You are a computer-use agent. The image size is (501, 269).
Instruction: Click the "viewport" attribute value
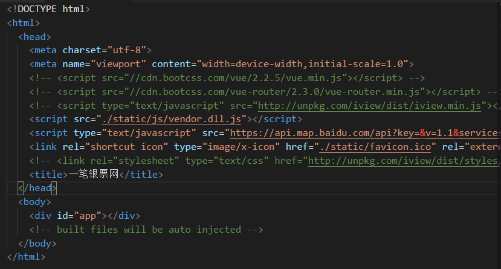tap(118, 64)
